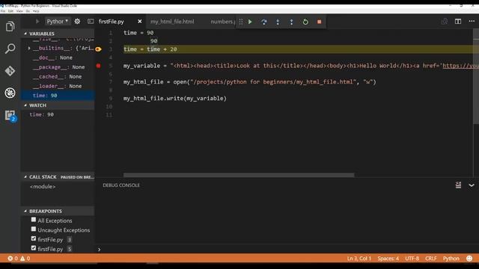Viewport: 479px width, 269px height.
Task: Step Out in the debug toolbar
Action: [x=291, y=22]
